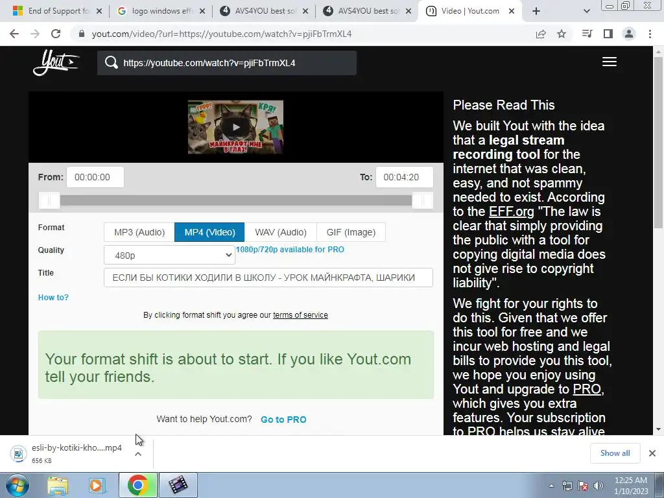The width and height of the screenshot is (664, 498).
Task: Open the Windows Start menu
Action: (x=17, y=485)
